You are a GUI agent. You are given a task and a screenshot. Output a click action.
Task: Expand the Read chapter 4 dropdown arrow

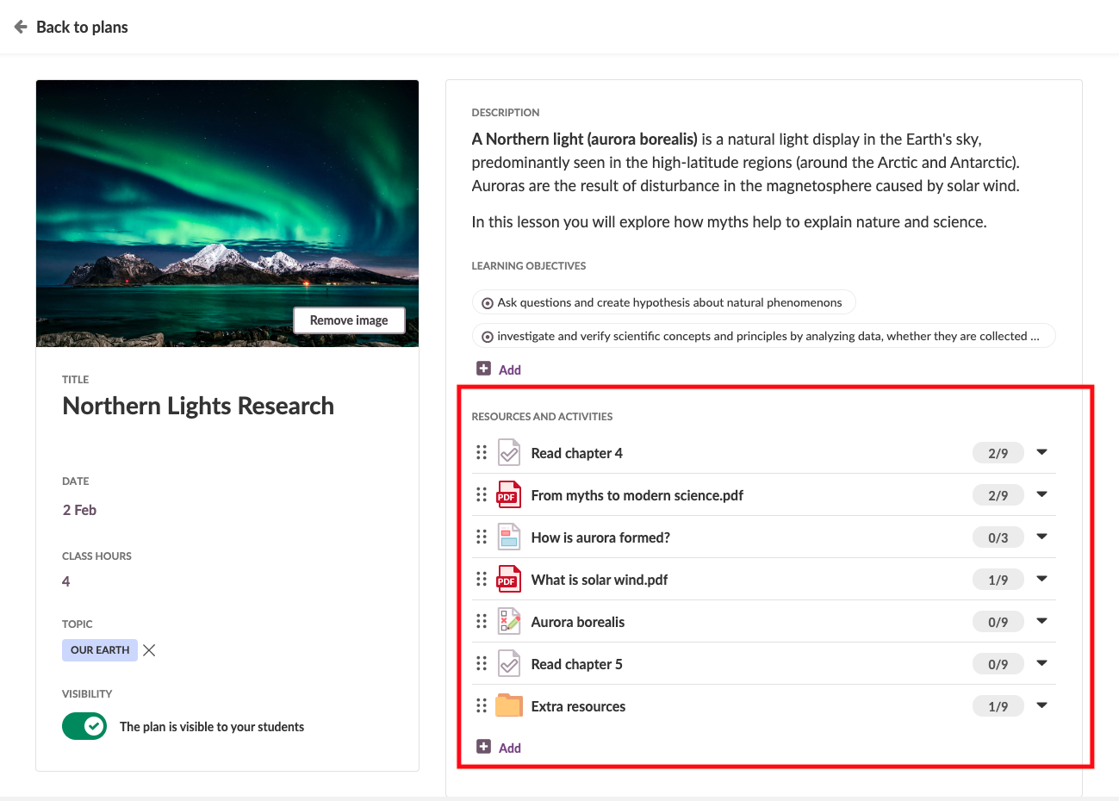(1041, 452)
